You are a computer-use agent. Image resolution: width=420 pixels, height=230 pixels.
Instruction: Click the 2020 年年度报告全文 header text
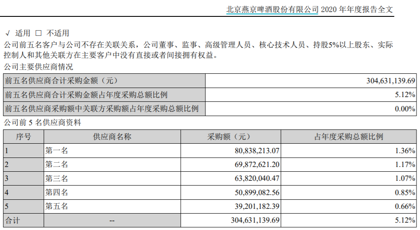click(x=357, y=9)
